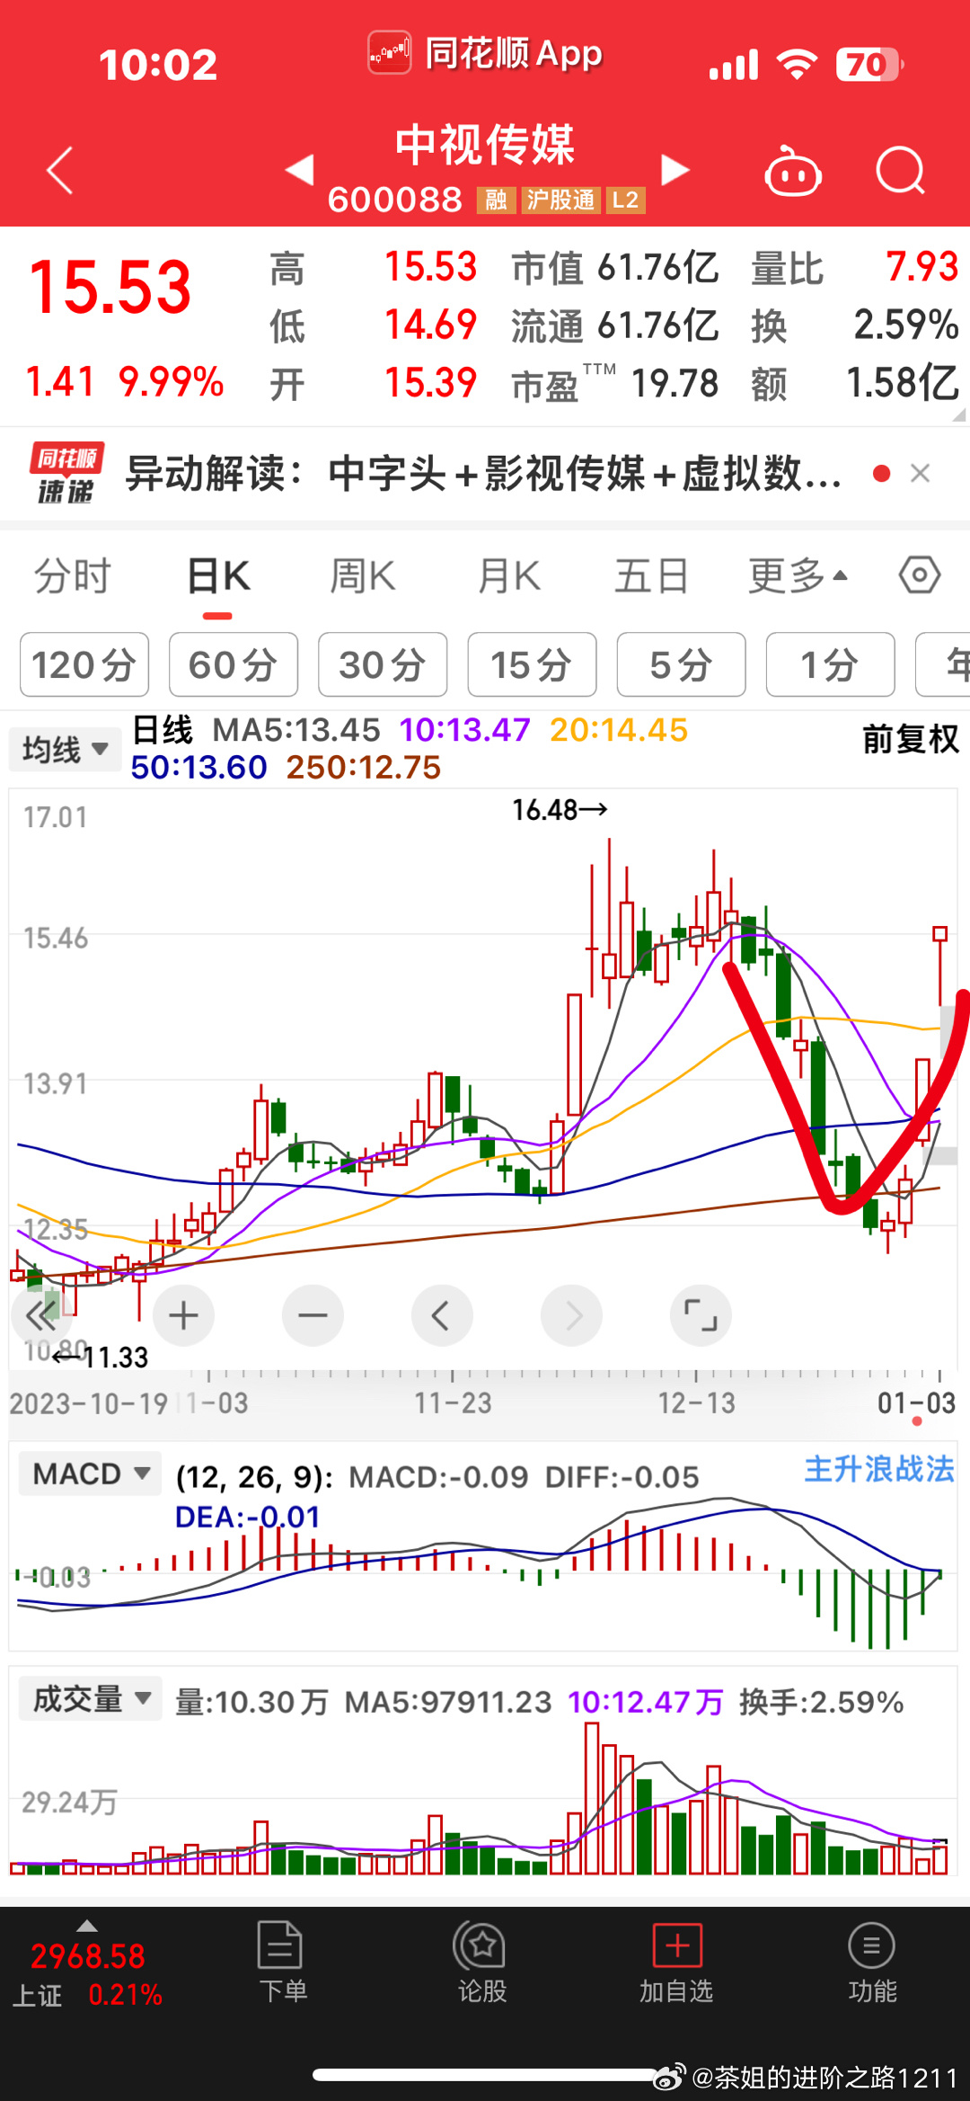
Task: Add stock via 加自选
Action: (x=676, y=1963)
